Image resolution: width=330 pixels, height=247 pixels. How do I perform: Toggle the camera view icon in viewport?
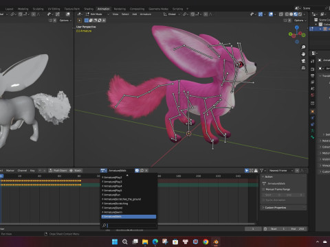(x=303, y=61)
